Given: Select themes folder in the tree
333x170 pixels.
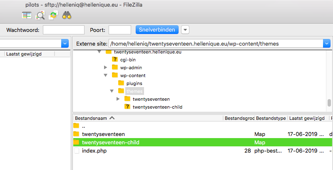Looking at the screenshot, I should point(134,91).
